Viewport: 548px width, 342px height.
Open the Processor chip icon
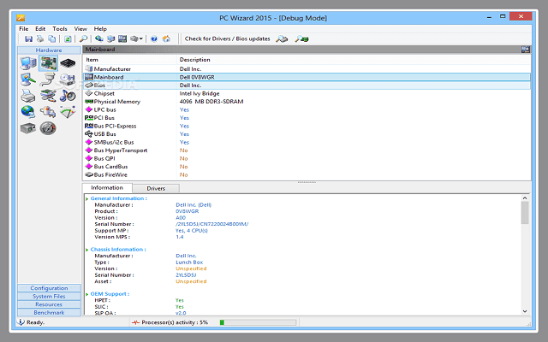[68, 63]
